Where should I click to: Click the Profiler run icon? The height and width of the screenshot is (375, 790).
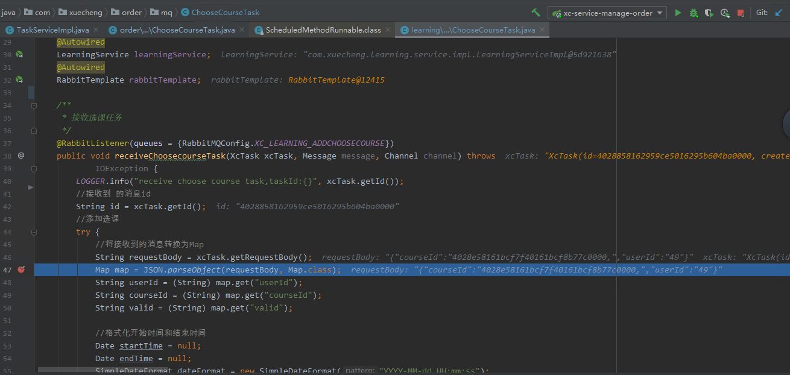click(724, 13)
